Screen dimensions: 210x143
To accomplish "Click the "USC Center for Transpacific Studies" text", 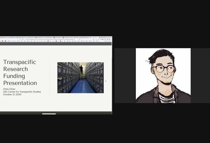I will point(22,91).
